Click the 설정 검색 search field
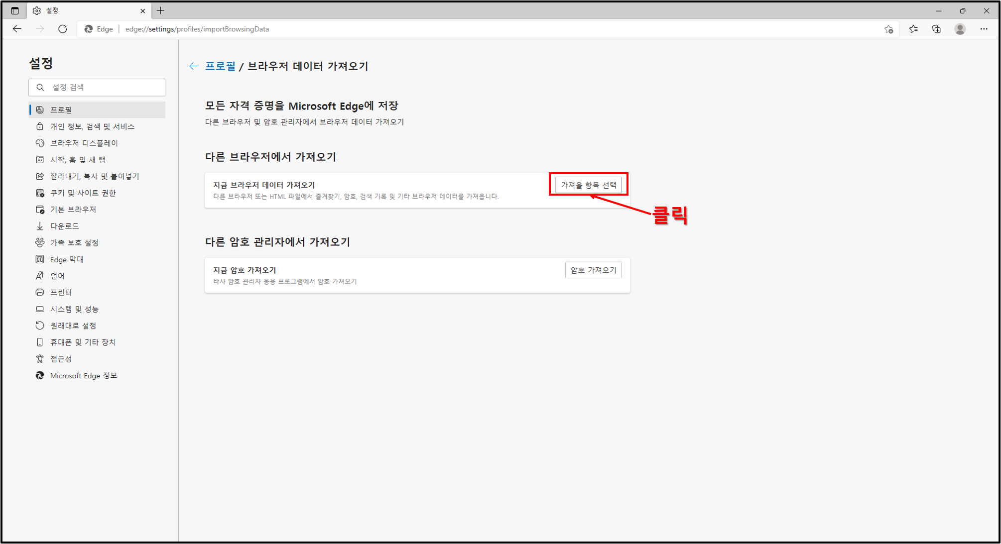Screen dimensions: 1001x544 [97, 87]
